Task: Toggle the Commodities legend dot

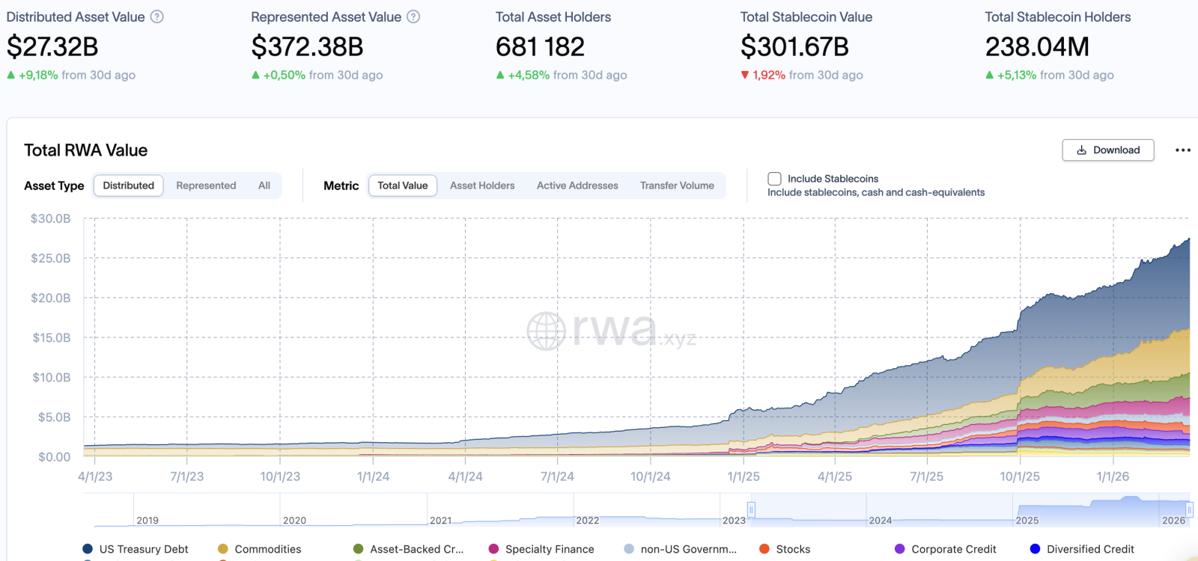Action: pos(223,549)
